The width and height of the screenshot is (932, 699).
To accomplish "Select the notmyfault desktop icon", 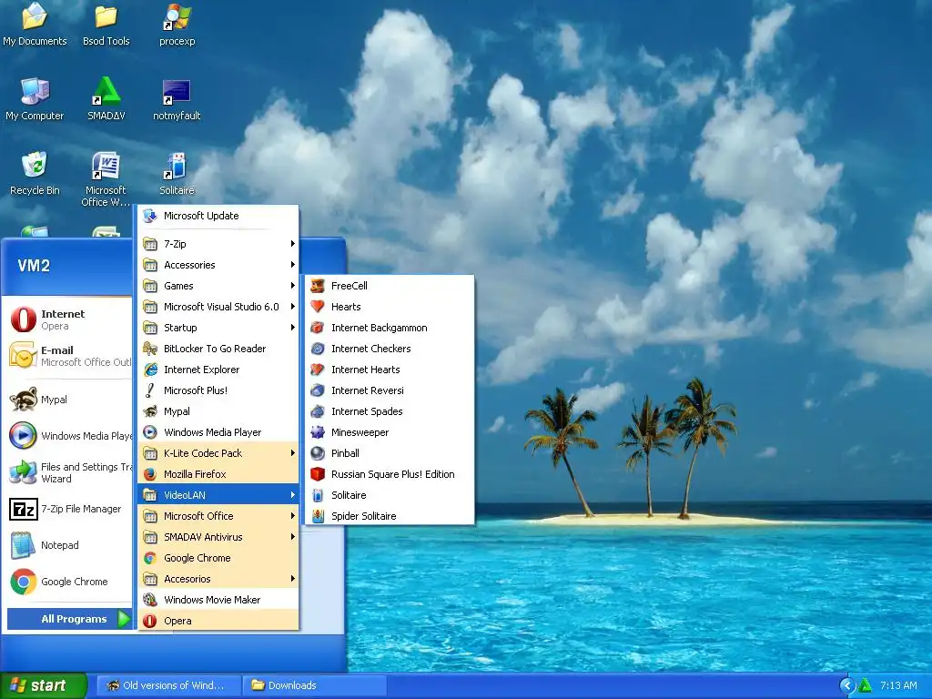I will pyautogui.click(x=177, y=100).
